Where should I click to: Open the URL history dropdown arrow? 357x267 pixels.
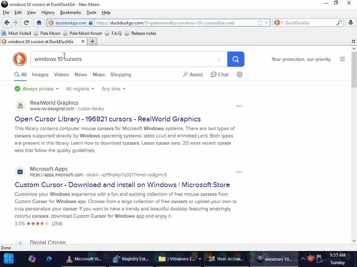[266, 23]
